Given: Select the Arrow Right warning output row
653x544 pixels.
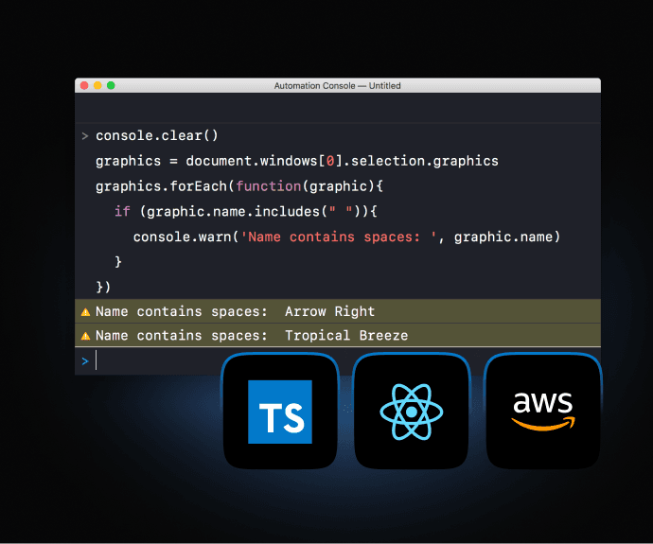Looking at the screenshot, I should point(337,311).
